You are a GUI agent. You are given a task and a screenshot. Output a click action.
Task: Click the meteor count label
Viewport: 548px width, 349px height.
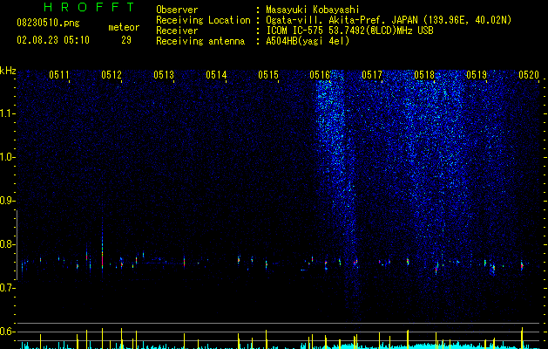(124, 27)
